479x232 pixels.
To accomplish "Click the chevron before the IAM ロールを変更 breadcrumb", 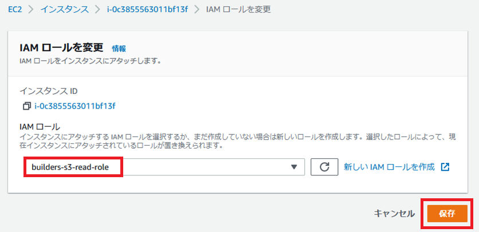I will click(x=197, y=10).
